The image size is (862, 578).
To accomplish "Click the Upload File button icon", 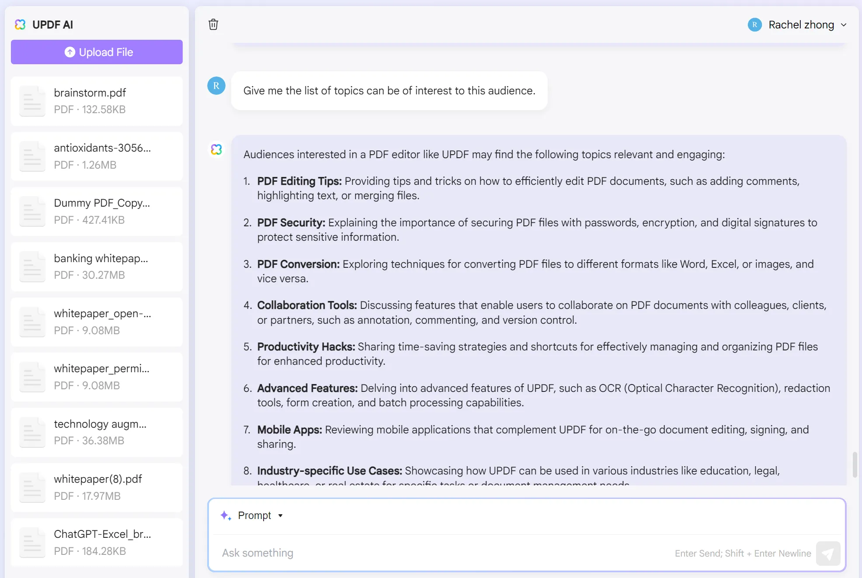I will click(70, 52).
